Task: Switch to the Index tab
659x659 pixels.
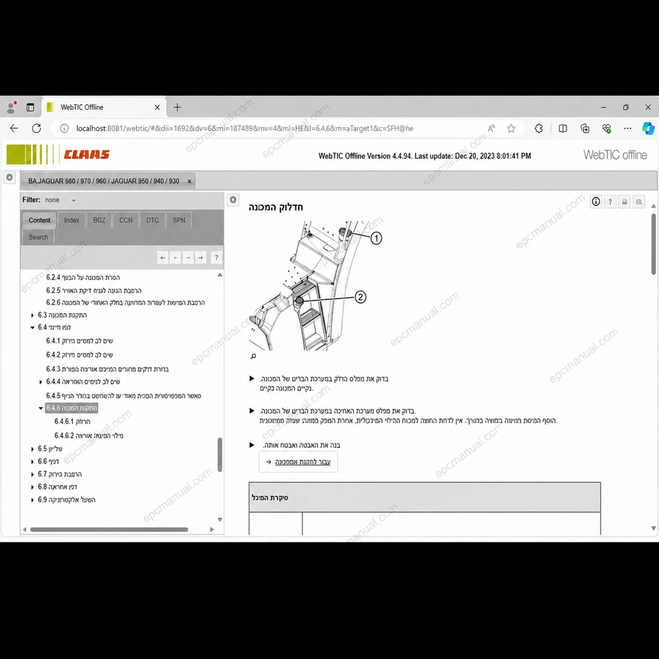Action: [71, 220]
